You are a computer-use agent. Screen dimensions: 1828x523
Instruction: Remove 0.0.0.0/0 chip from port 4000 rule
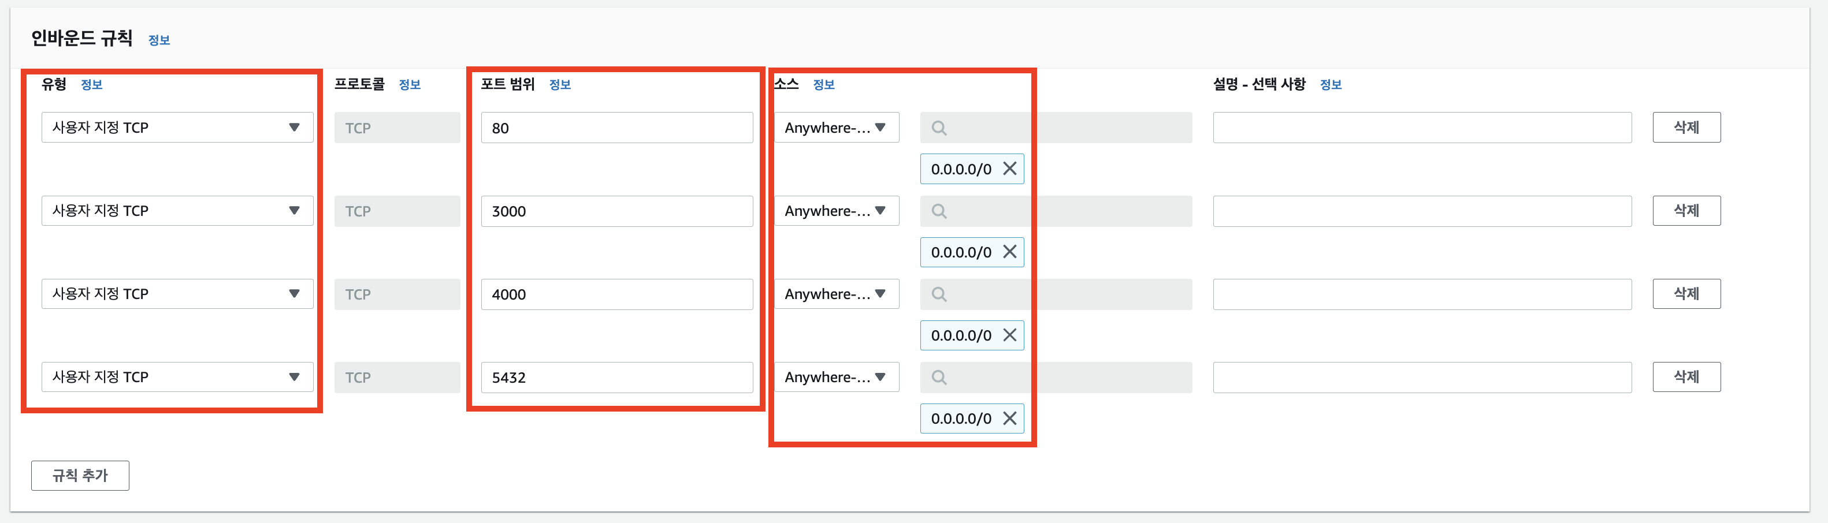pos(1009,335)
